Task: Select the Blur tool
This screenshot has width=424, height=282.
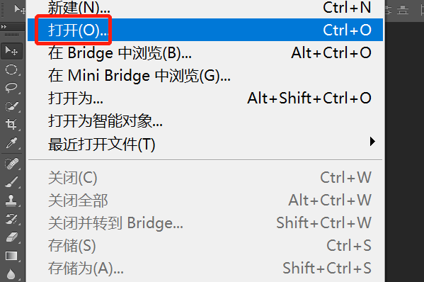Action: pyautogui.click(x=11, y=274)
